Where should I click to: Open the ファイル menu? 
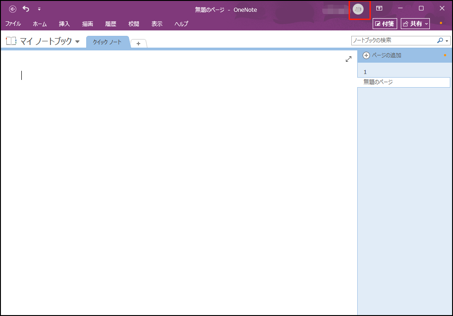13,24
